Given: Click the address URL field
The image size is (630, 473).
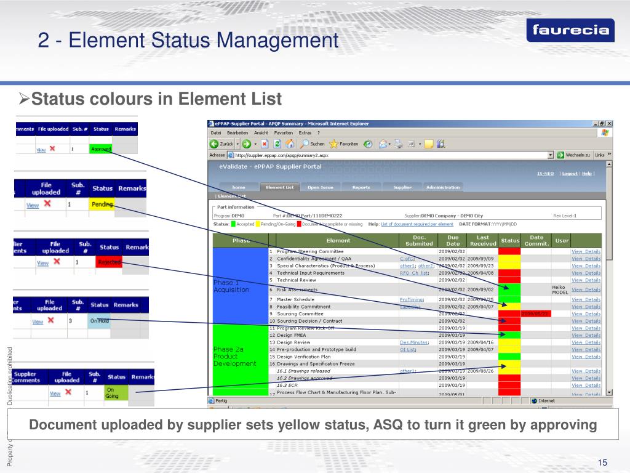Looking at the screenshot, I should (389, 155).
